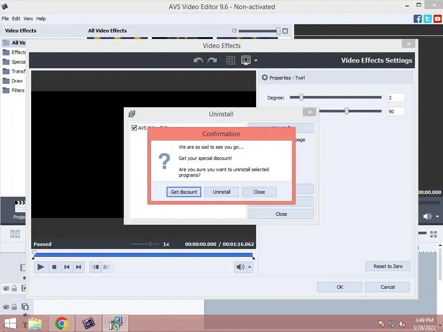Select the Special folder in the sidebar
The image size is (443, 332).
click(14, 62)
